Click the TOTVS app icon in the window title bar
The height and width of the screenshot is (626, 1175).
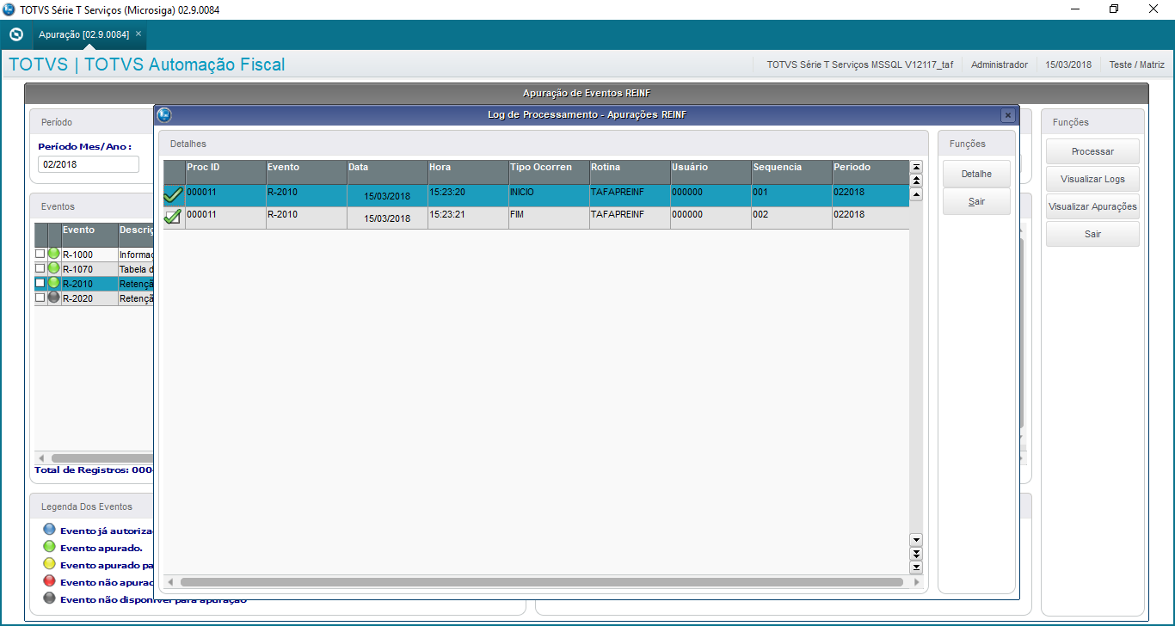pyautogui.click(x=9, y=9)
